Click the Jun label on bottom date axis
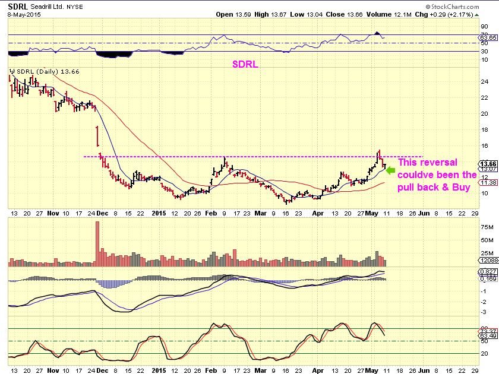The image size is (499, 374). pyautogui.click(x=424, y=370)
